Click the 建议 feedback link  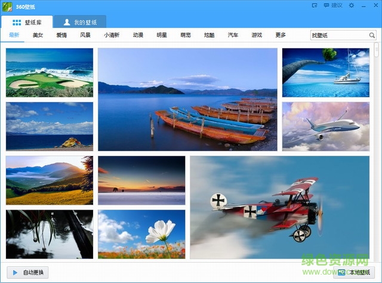point(337,5)
